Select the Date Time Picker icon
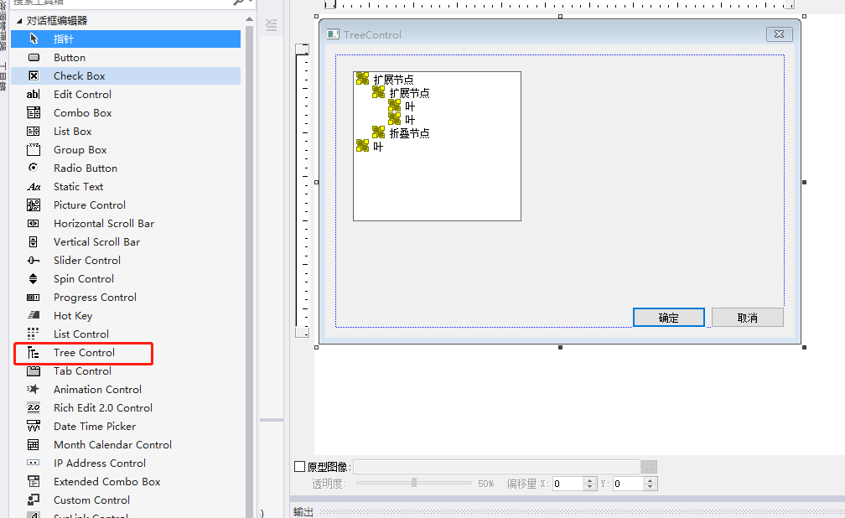Image resolution: width=845 pixels, height=518 pixels. 34,426
